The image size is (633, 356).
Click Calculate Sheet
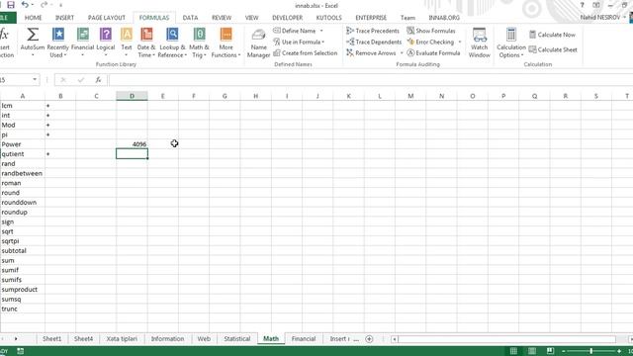[x=553, y=49]
